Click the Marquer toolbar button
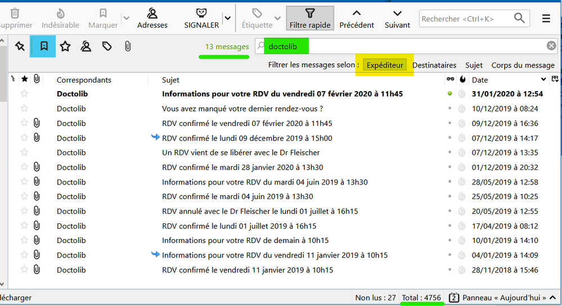The image size is (562, 306). pos(103,19)
